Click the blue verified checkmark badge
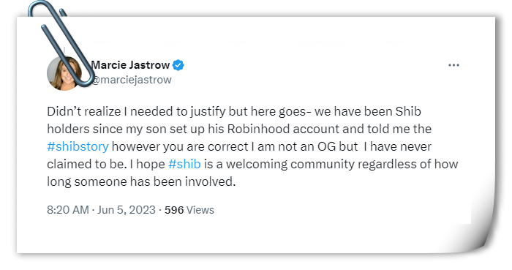Image resolution: width=512 pixels, height=270 pixels. (178, 65)
